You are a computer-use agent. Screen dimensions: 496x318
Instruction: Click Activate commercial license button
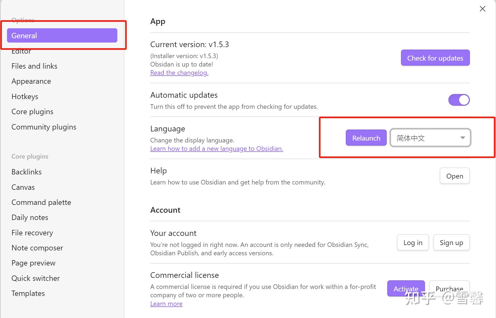(406, 289)
